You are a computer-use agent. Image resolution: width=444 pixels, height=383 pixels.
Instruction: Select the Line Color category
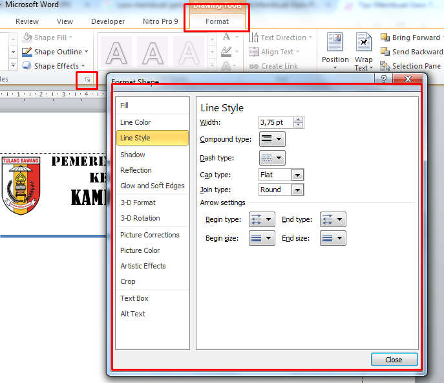click(153, 122)
